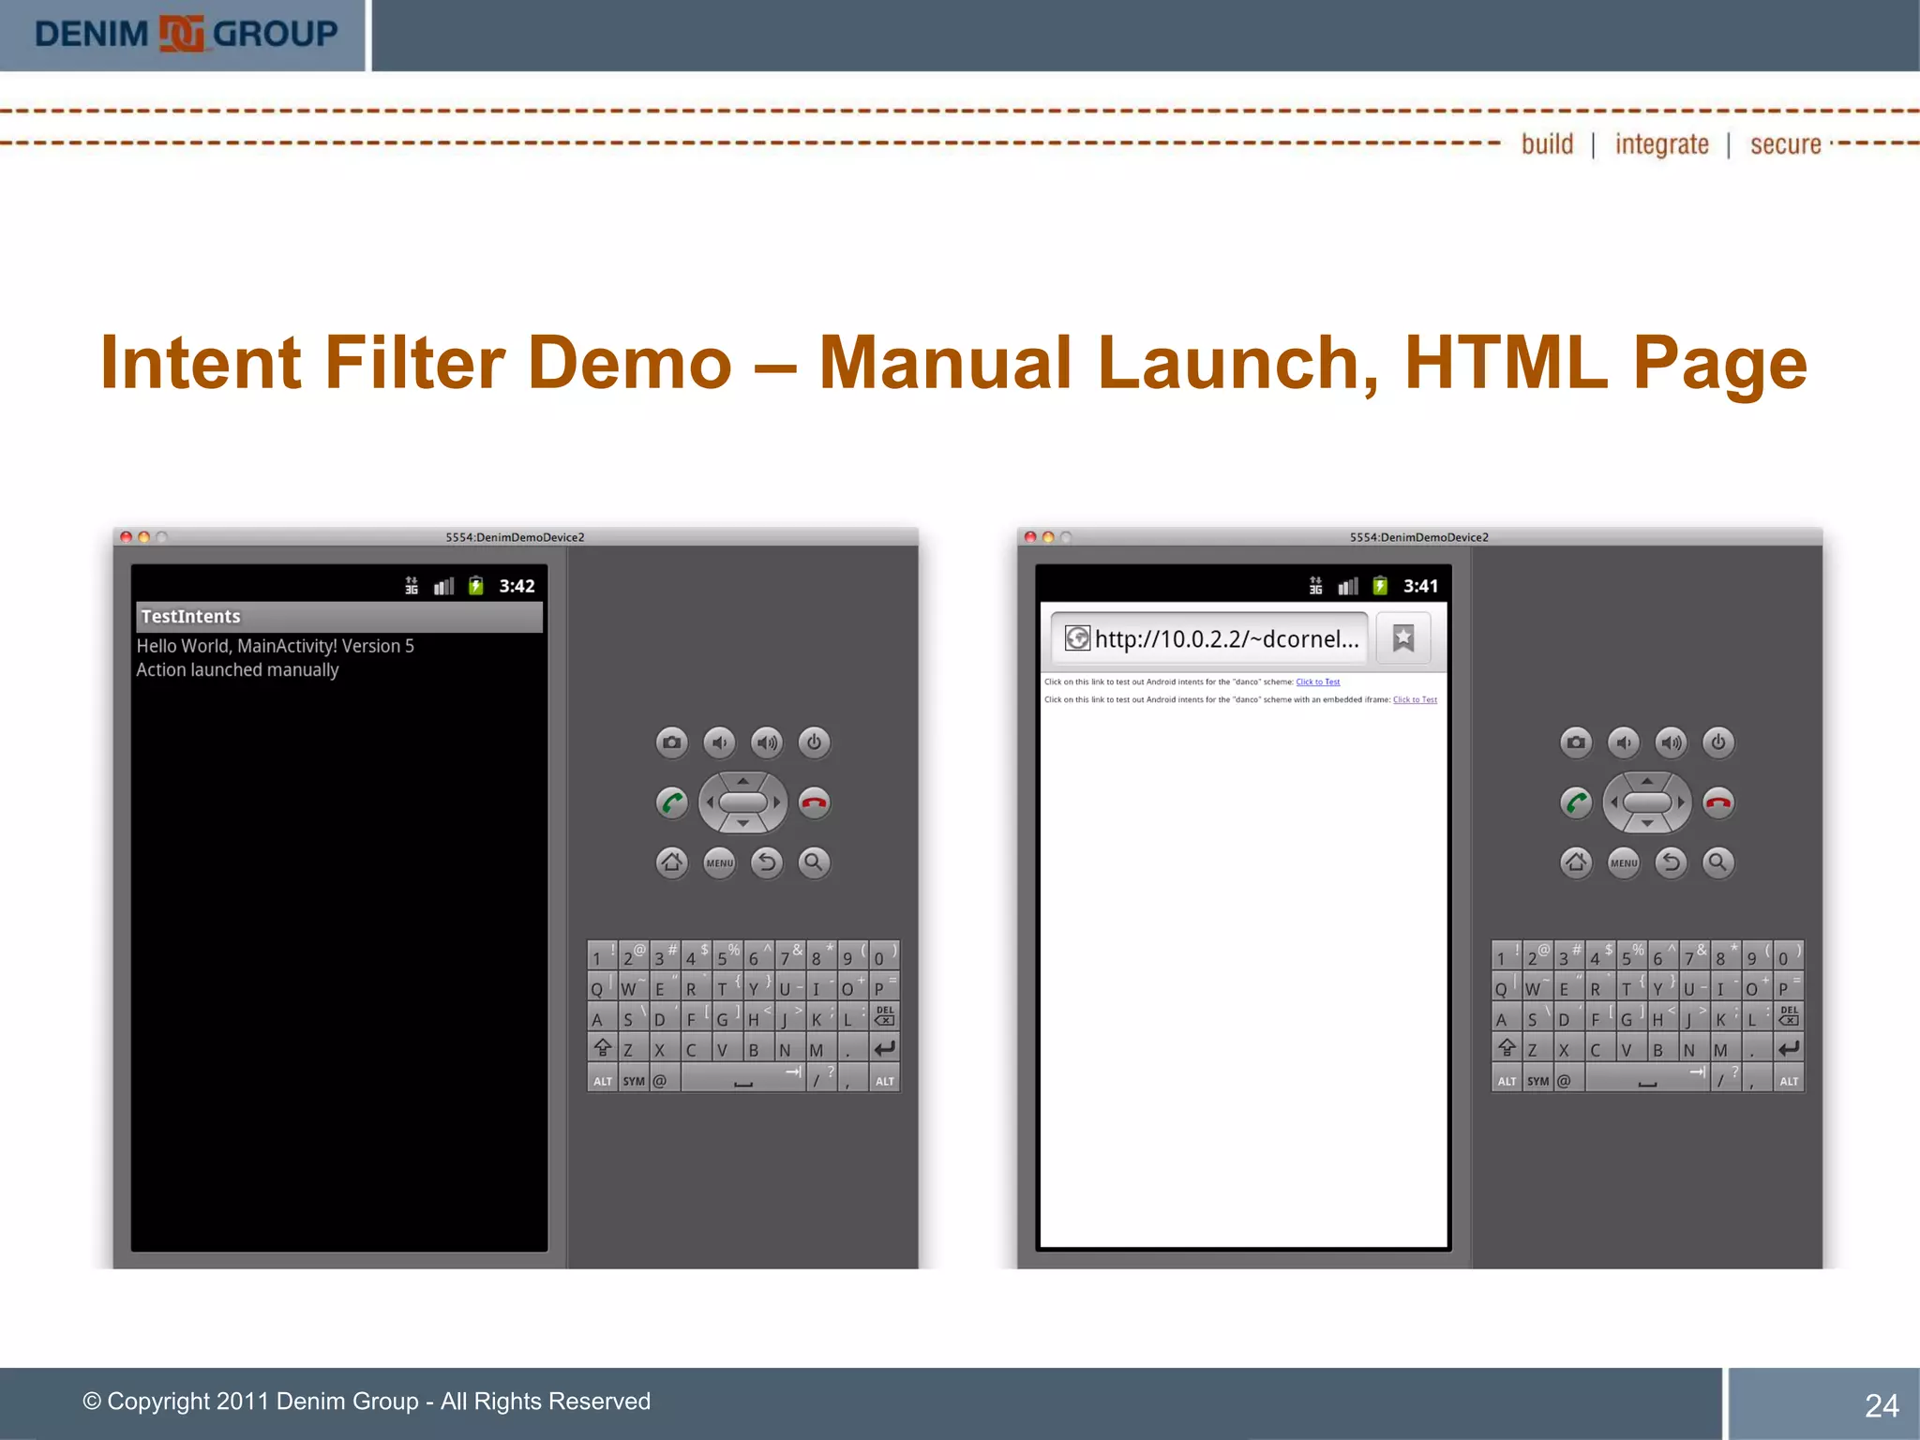The height and width of the screenshot is (1440, 1920).
Task: Click volume down button on left emulator
Action: click(719, 742)
